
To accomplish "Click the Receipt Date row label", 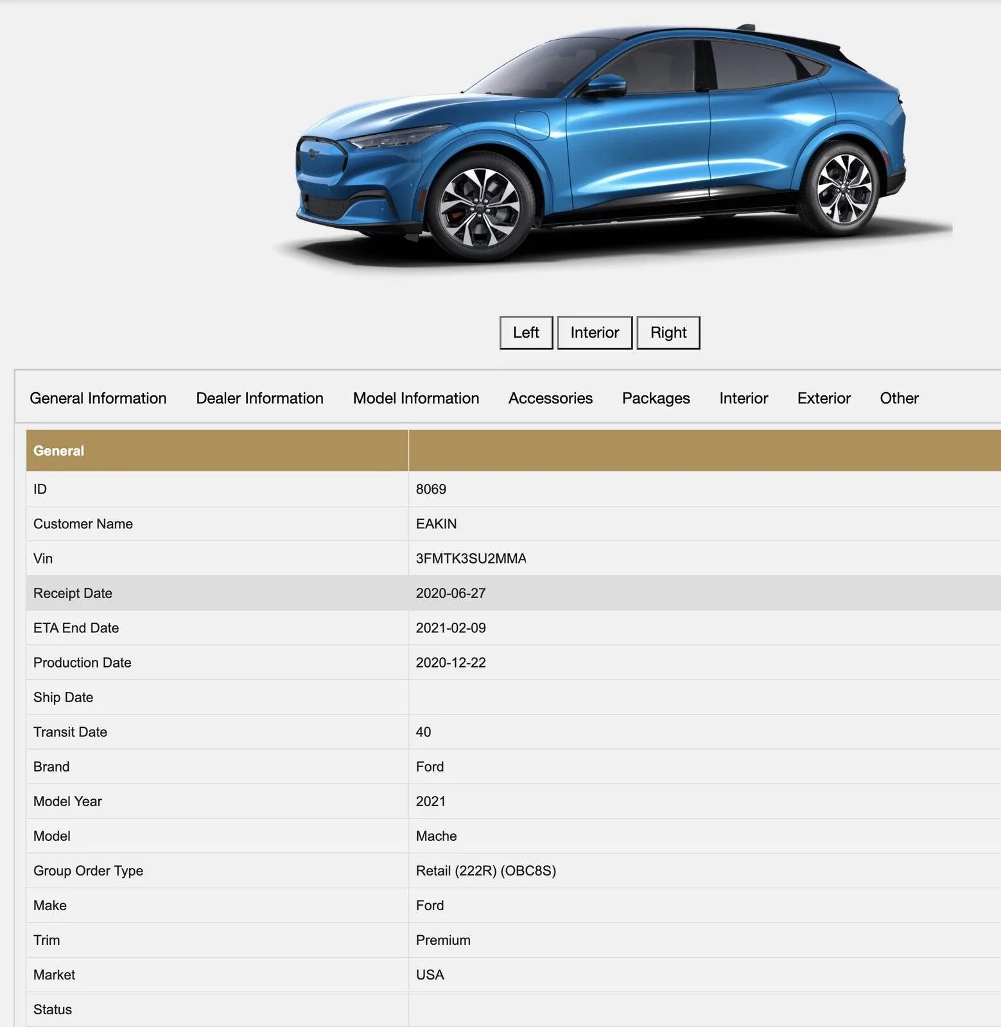I will coord(73,593).
